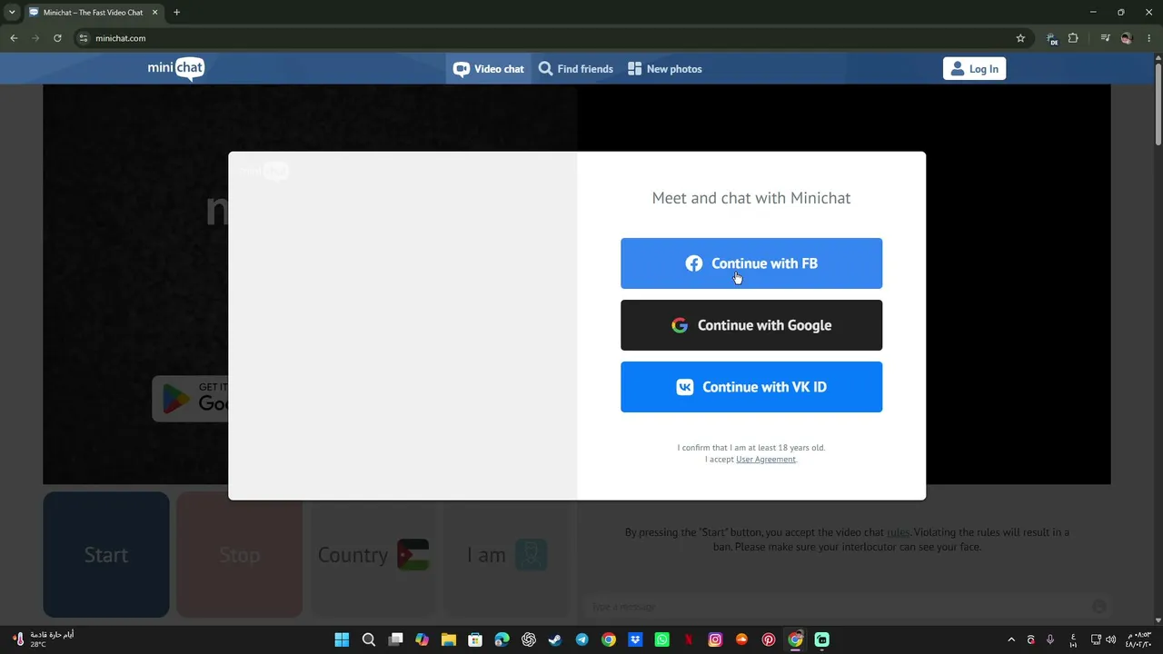Image resolution: width=1163 pixels, height=654 pixels.
Task: Open ChatGPT app in taskbar
Action: coord(529,639)
